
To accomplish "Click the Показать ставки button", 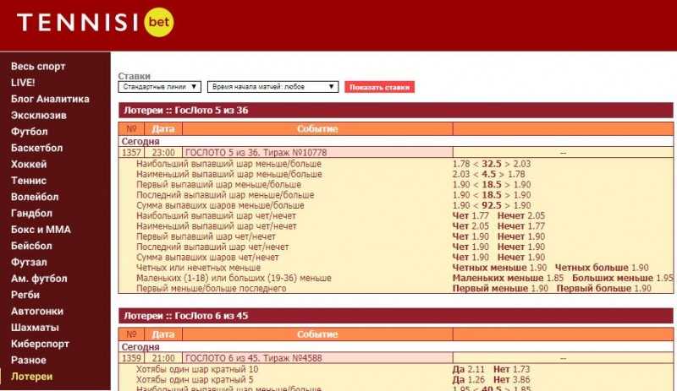I will (x=379, y=87).
